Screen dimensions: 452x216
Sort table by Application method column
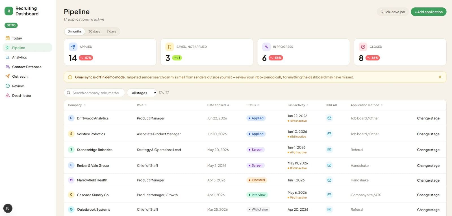[x=367, y=105]
